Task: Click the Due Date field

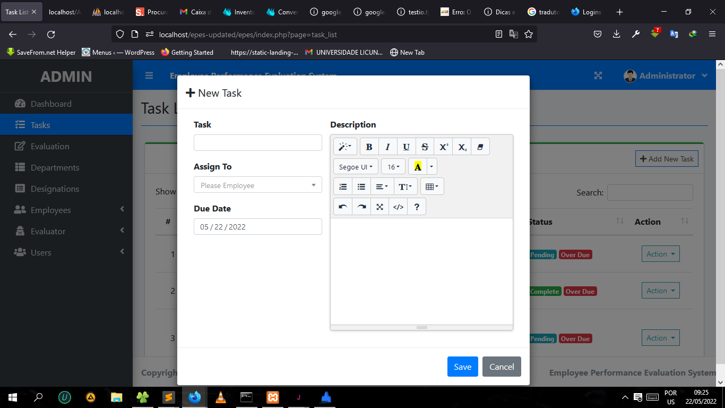Action: coord(258,226)
